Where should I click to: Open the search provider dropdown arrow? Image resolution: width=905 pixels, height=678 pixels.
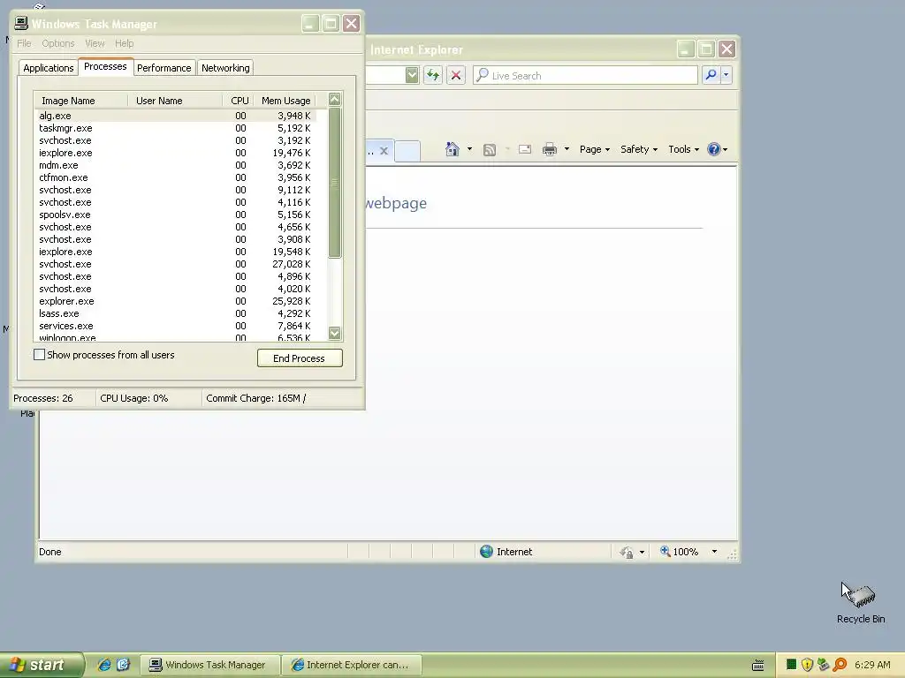coord(726,75)
